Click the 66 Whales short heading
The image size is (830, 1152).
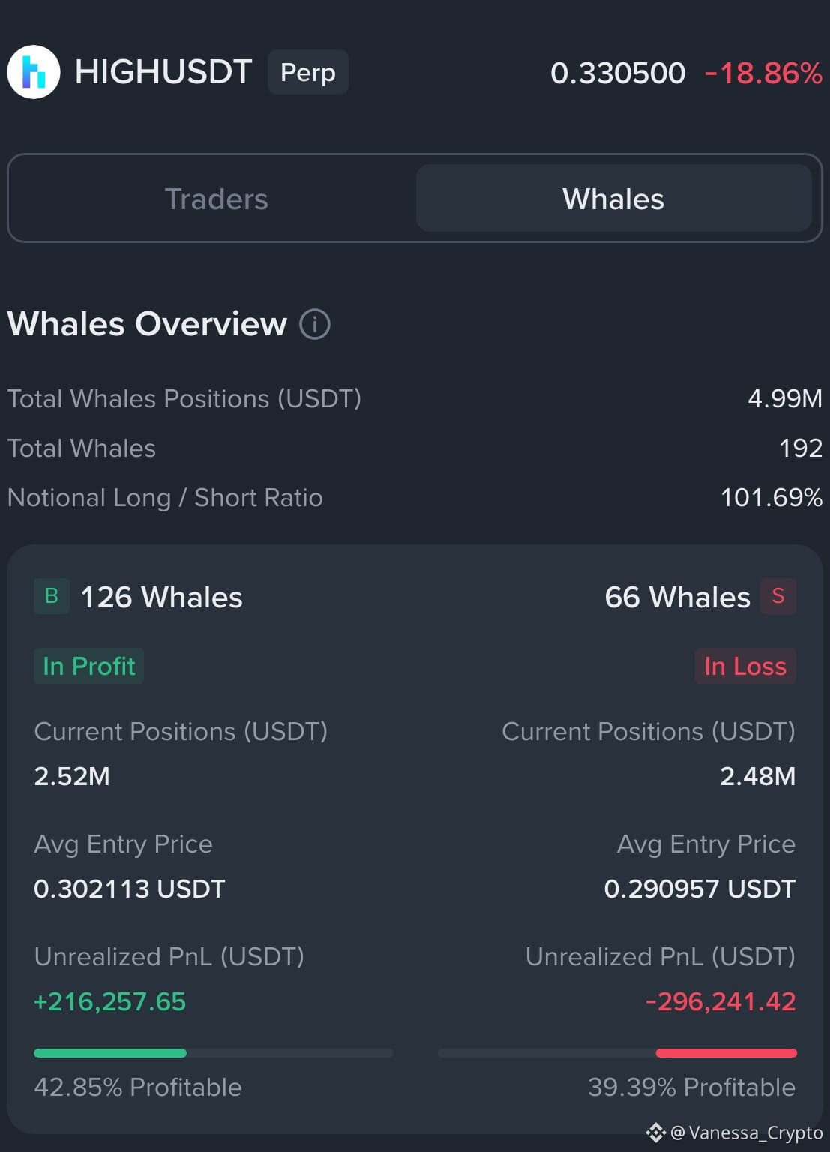coord(677,598)
